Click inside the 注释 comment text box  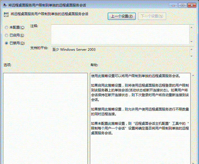coord(120,34)
